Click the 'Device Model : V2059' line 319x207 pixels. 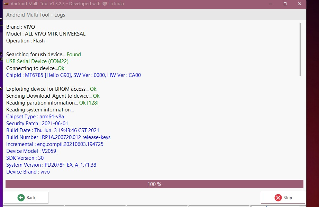click(31, 151)
